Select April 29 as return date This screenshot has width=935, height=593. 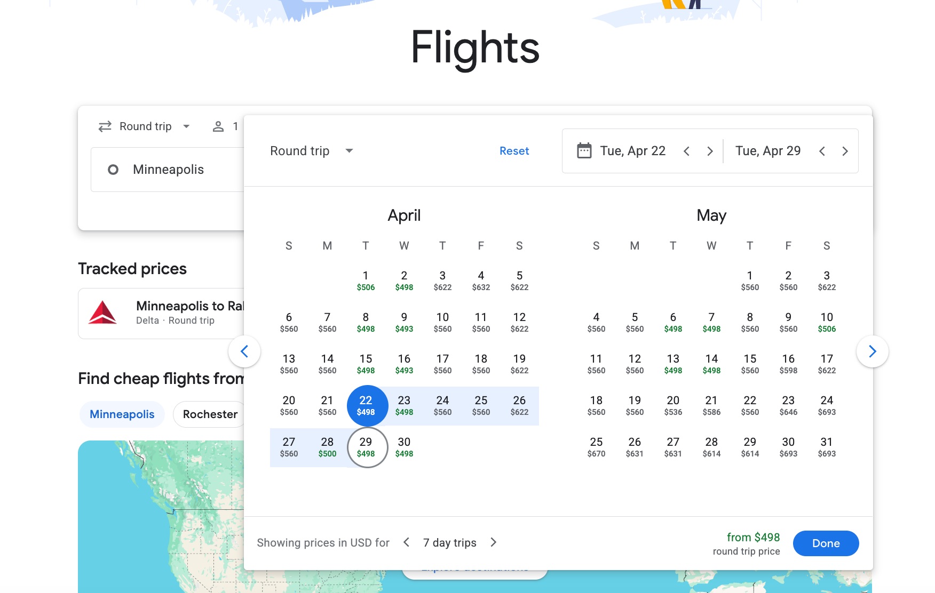[366, 447]
